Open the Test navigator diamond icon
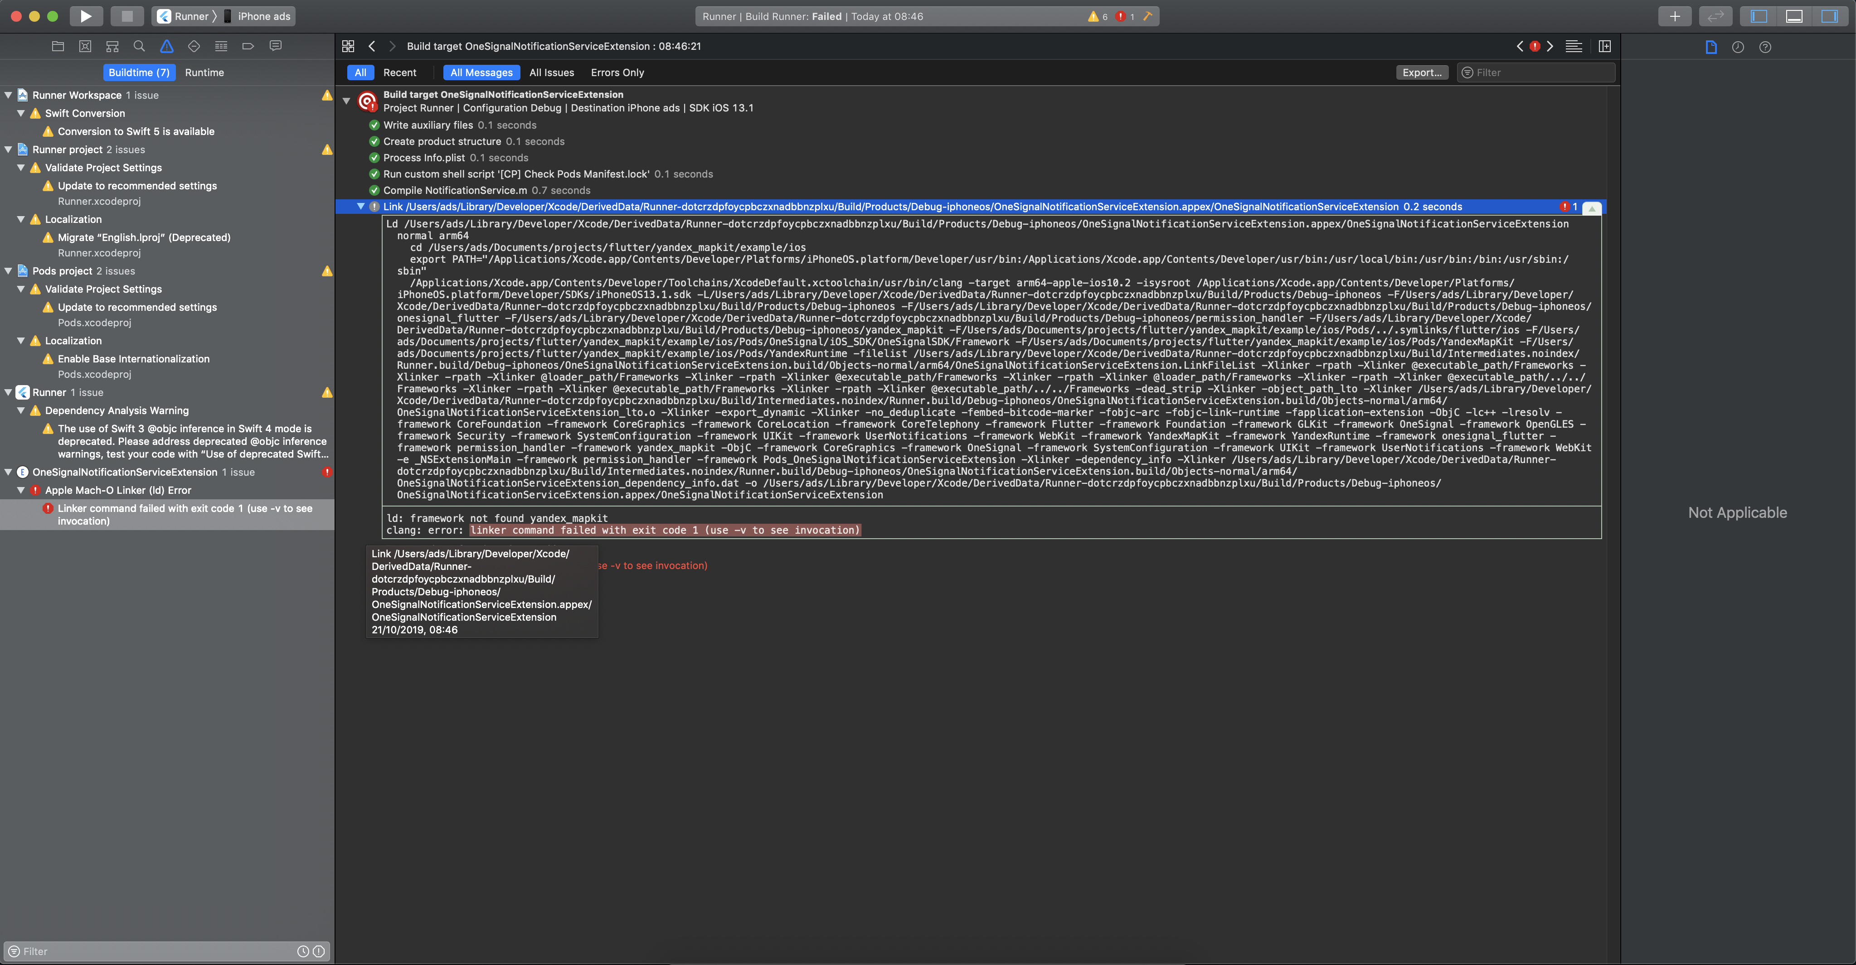The image size is (1856, 965). 194,46
